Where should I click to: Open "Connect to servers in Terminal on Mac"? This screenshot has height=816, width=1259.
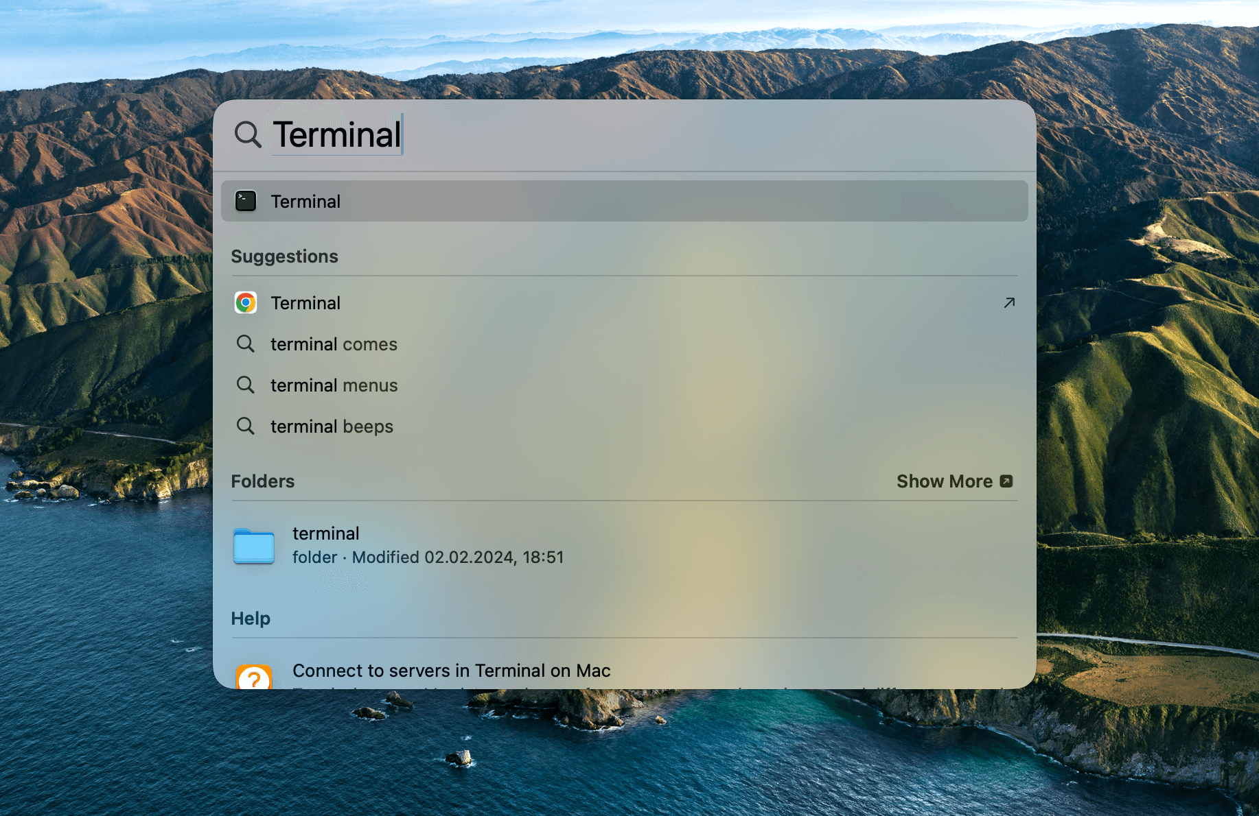(451, 671)
